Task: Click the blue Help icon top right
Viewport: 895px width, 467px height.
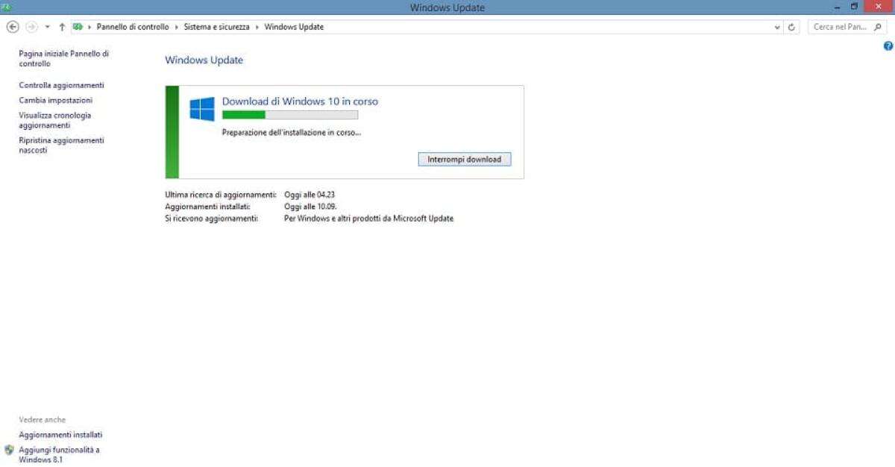Action: tap(888, 46)
